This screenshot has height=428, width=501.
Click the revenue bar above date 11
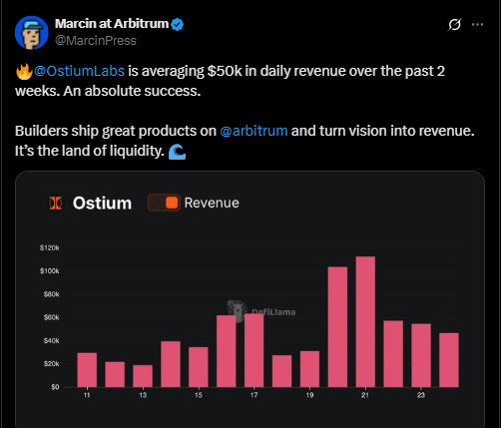(x=87, y=370)
